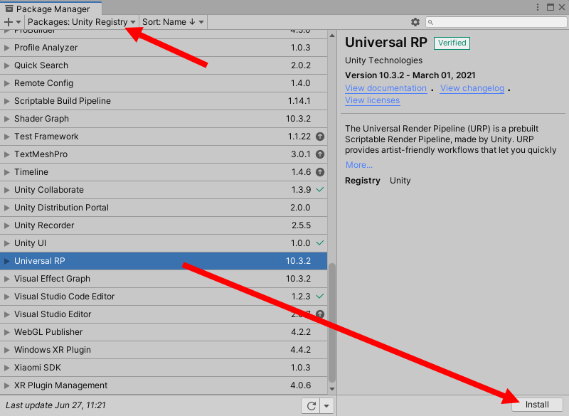Maximize the Package Manager window
The width and height of the screenshot is (569, 416).
coord(551,7)
